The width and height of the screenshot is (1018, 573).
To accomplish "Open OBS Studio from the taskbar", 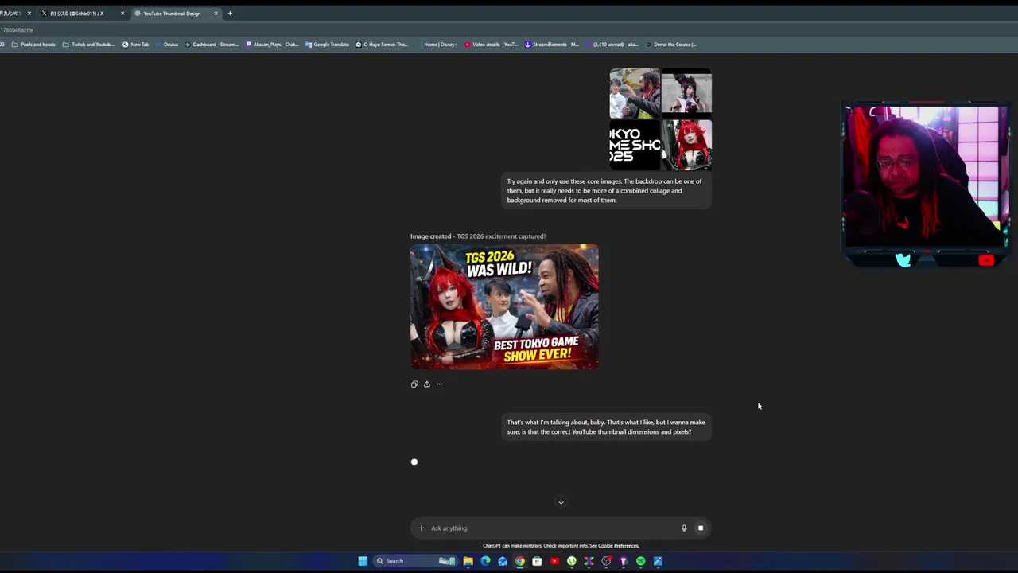I will (x=606, y=561).
